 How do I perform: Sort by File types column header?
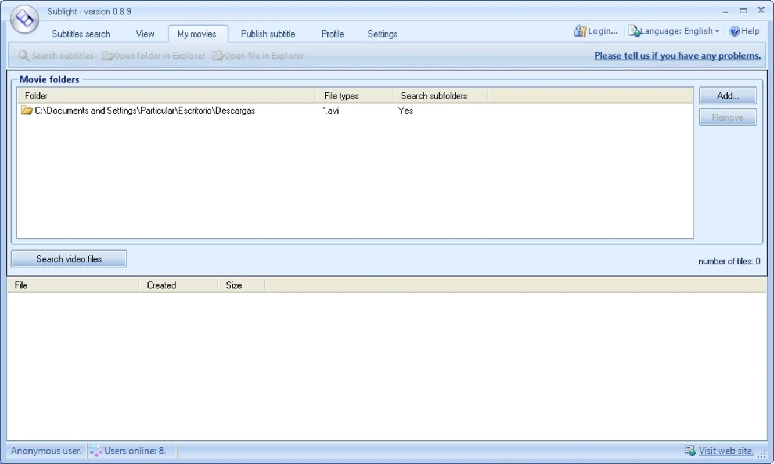(x=355, y=96)
